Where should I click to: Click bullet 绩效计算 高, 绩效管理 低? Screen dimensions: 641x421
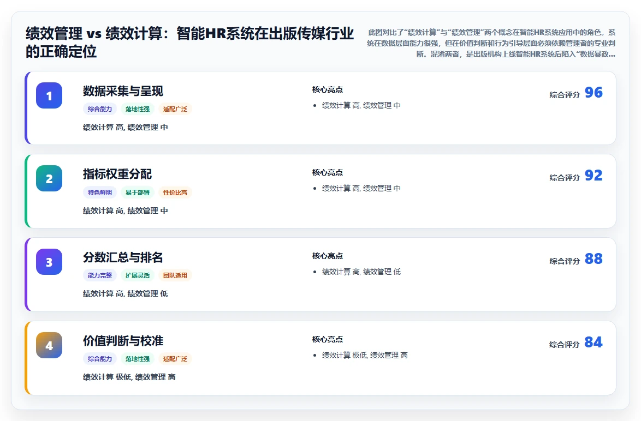pos(361,272)
